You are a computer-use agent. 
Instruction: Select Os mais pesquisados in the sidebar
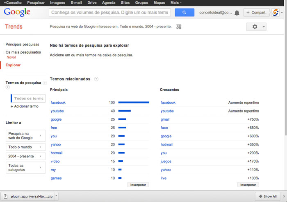point(23,52)
